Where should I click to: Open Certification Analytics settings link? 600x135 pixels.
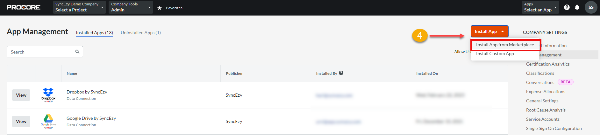click(x=548, y=64)
